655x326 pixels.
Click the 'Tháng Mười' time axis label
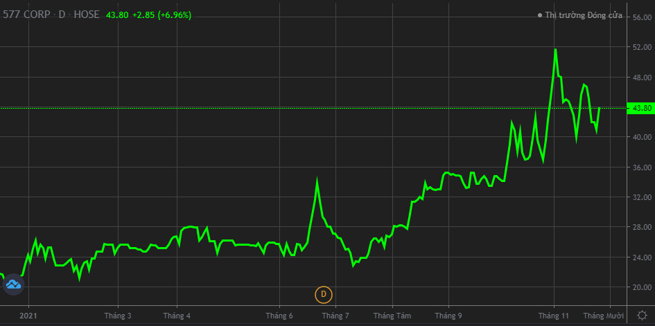(604, 315)
